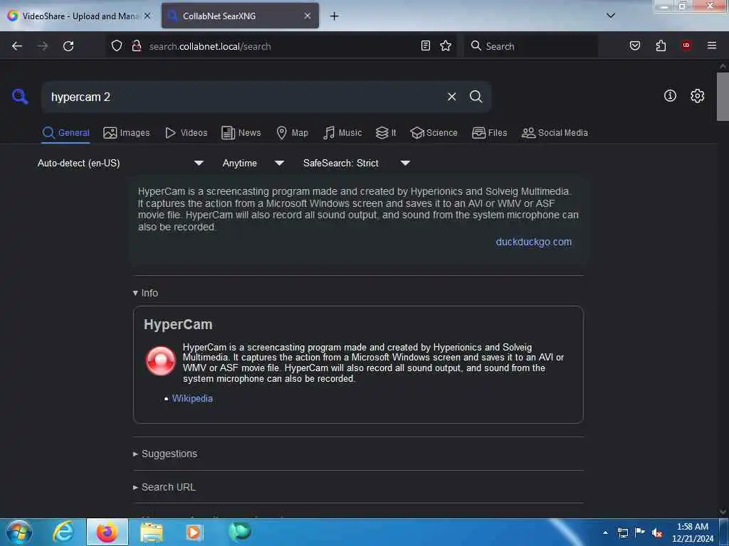The image size is (729, 546).
Task: Select the CollabNet SearXNG tab
Action: point(240,16)
